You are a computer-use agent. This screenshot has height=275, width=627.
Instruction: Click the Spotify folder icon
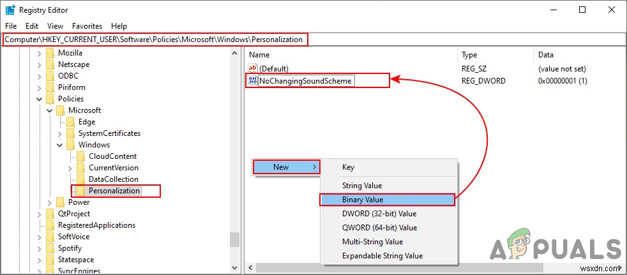(50, 248)
